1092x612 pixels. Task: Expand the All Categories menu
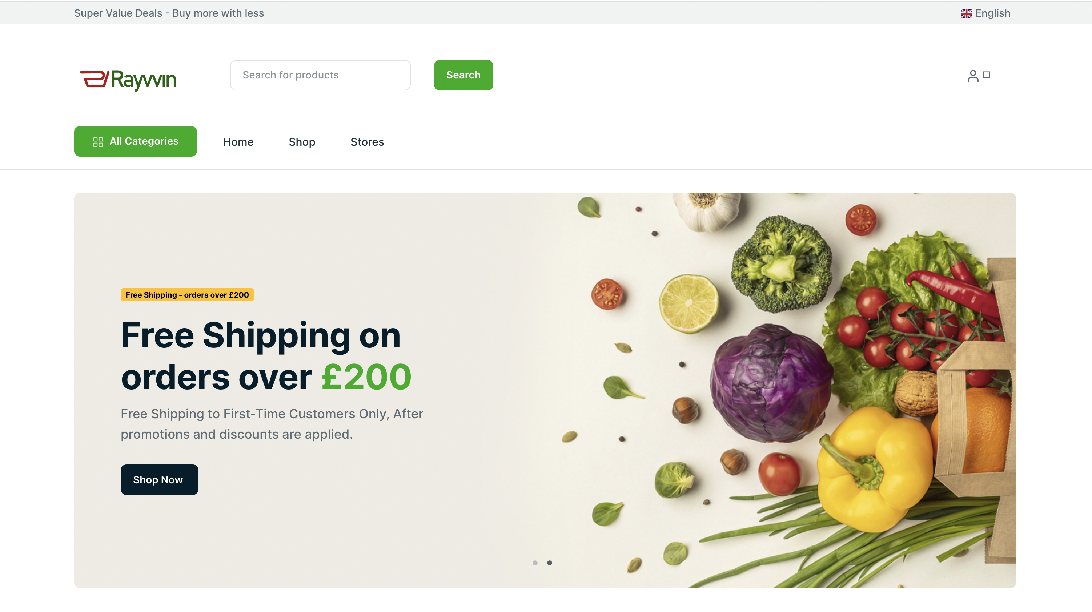[135, 141]
